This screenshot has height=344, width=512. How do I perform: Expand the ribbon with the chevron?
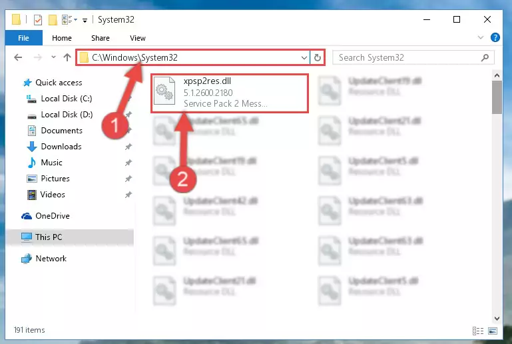[480, 37]
